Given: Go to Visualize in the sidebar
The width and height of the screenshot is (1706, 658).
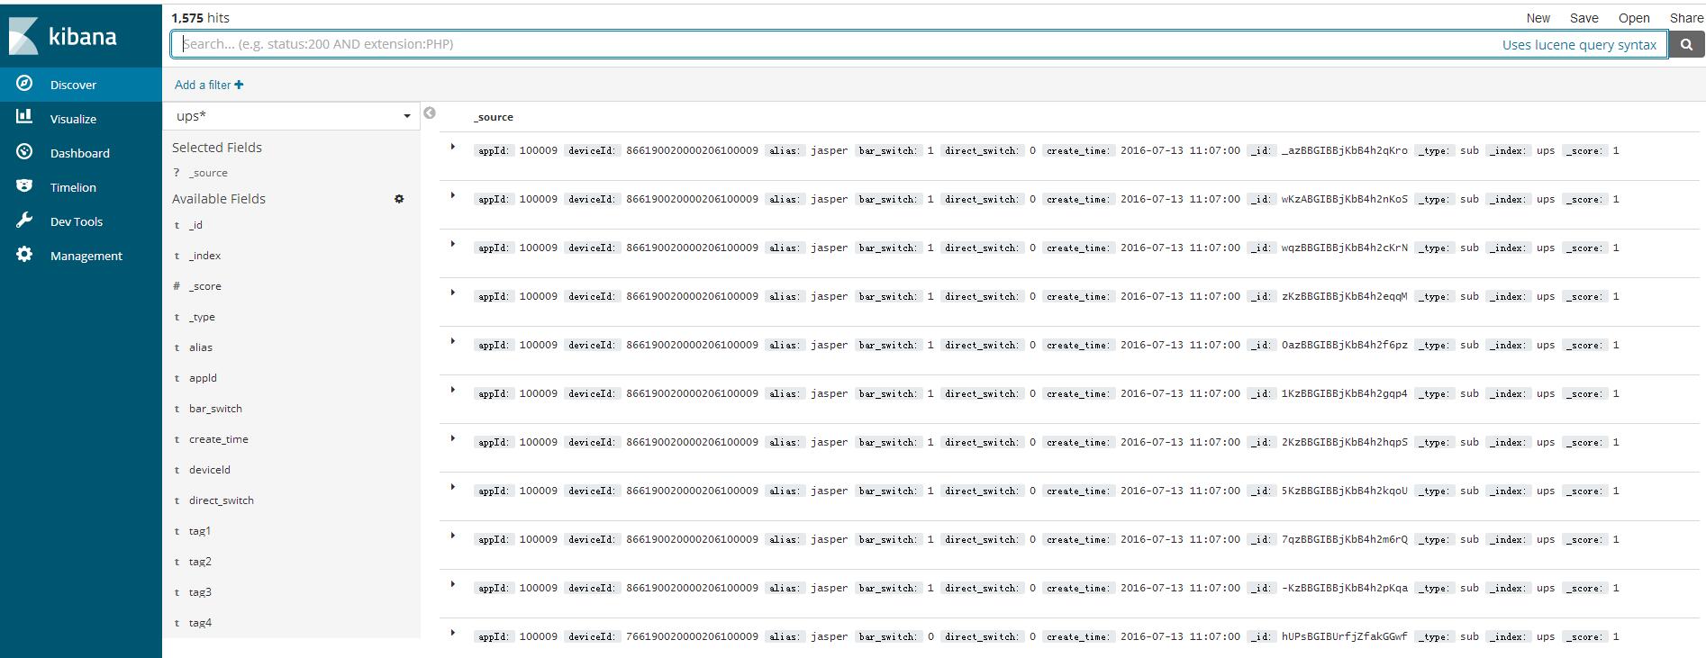Looking at the screenshot, I should 73,119.
